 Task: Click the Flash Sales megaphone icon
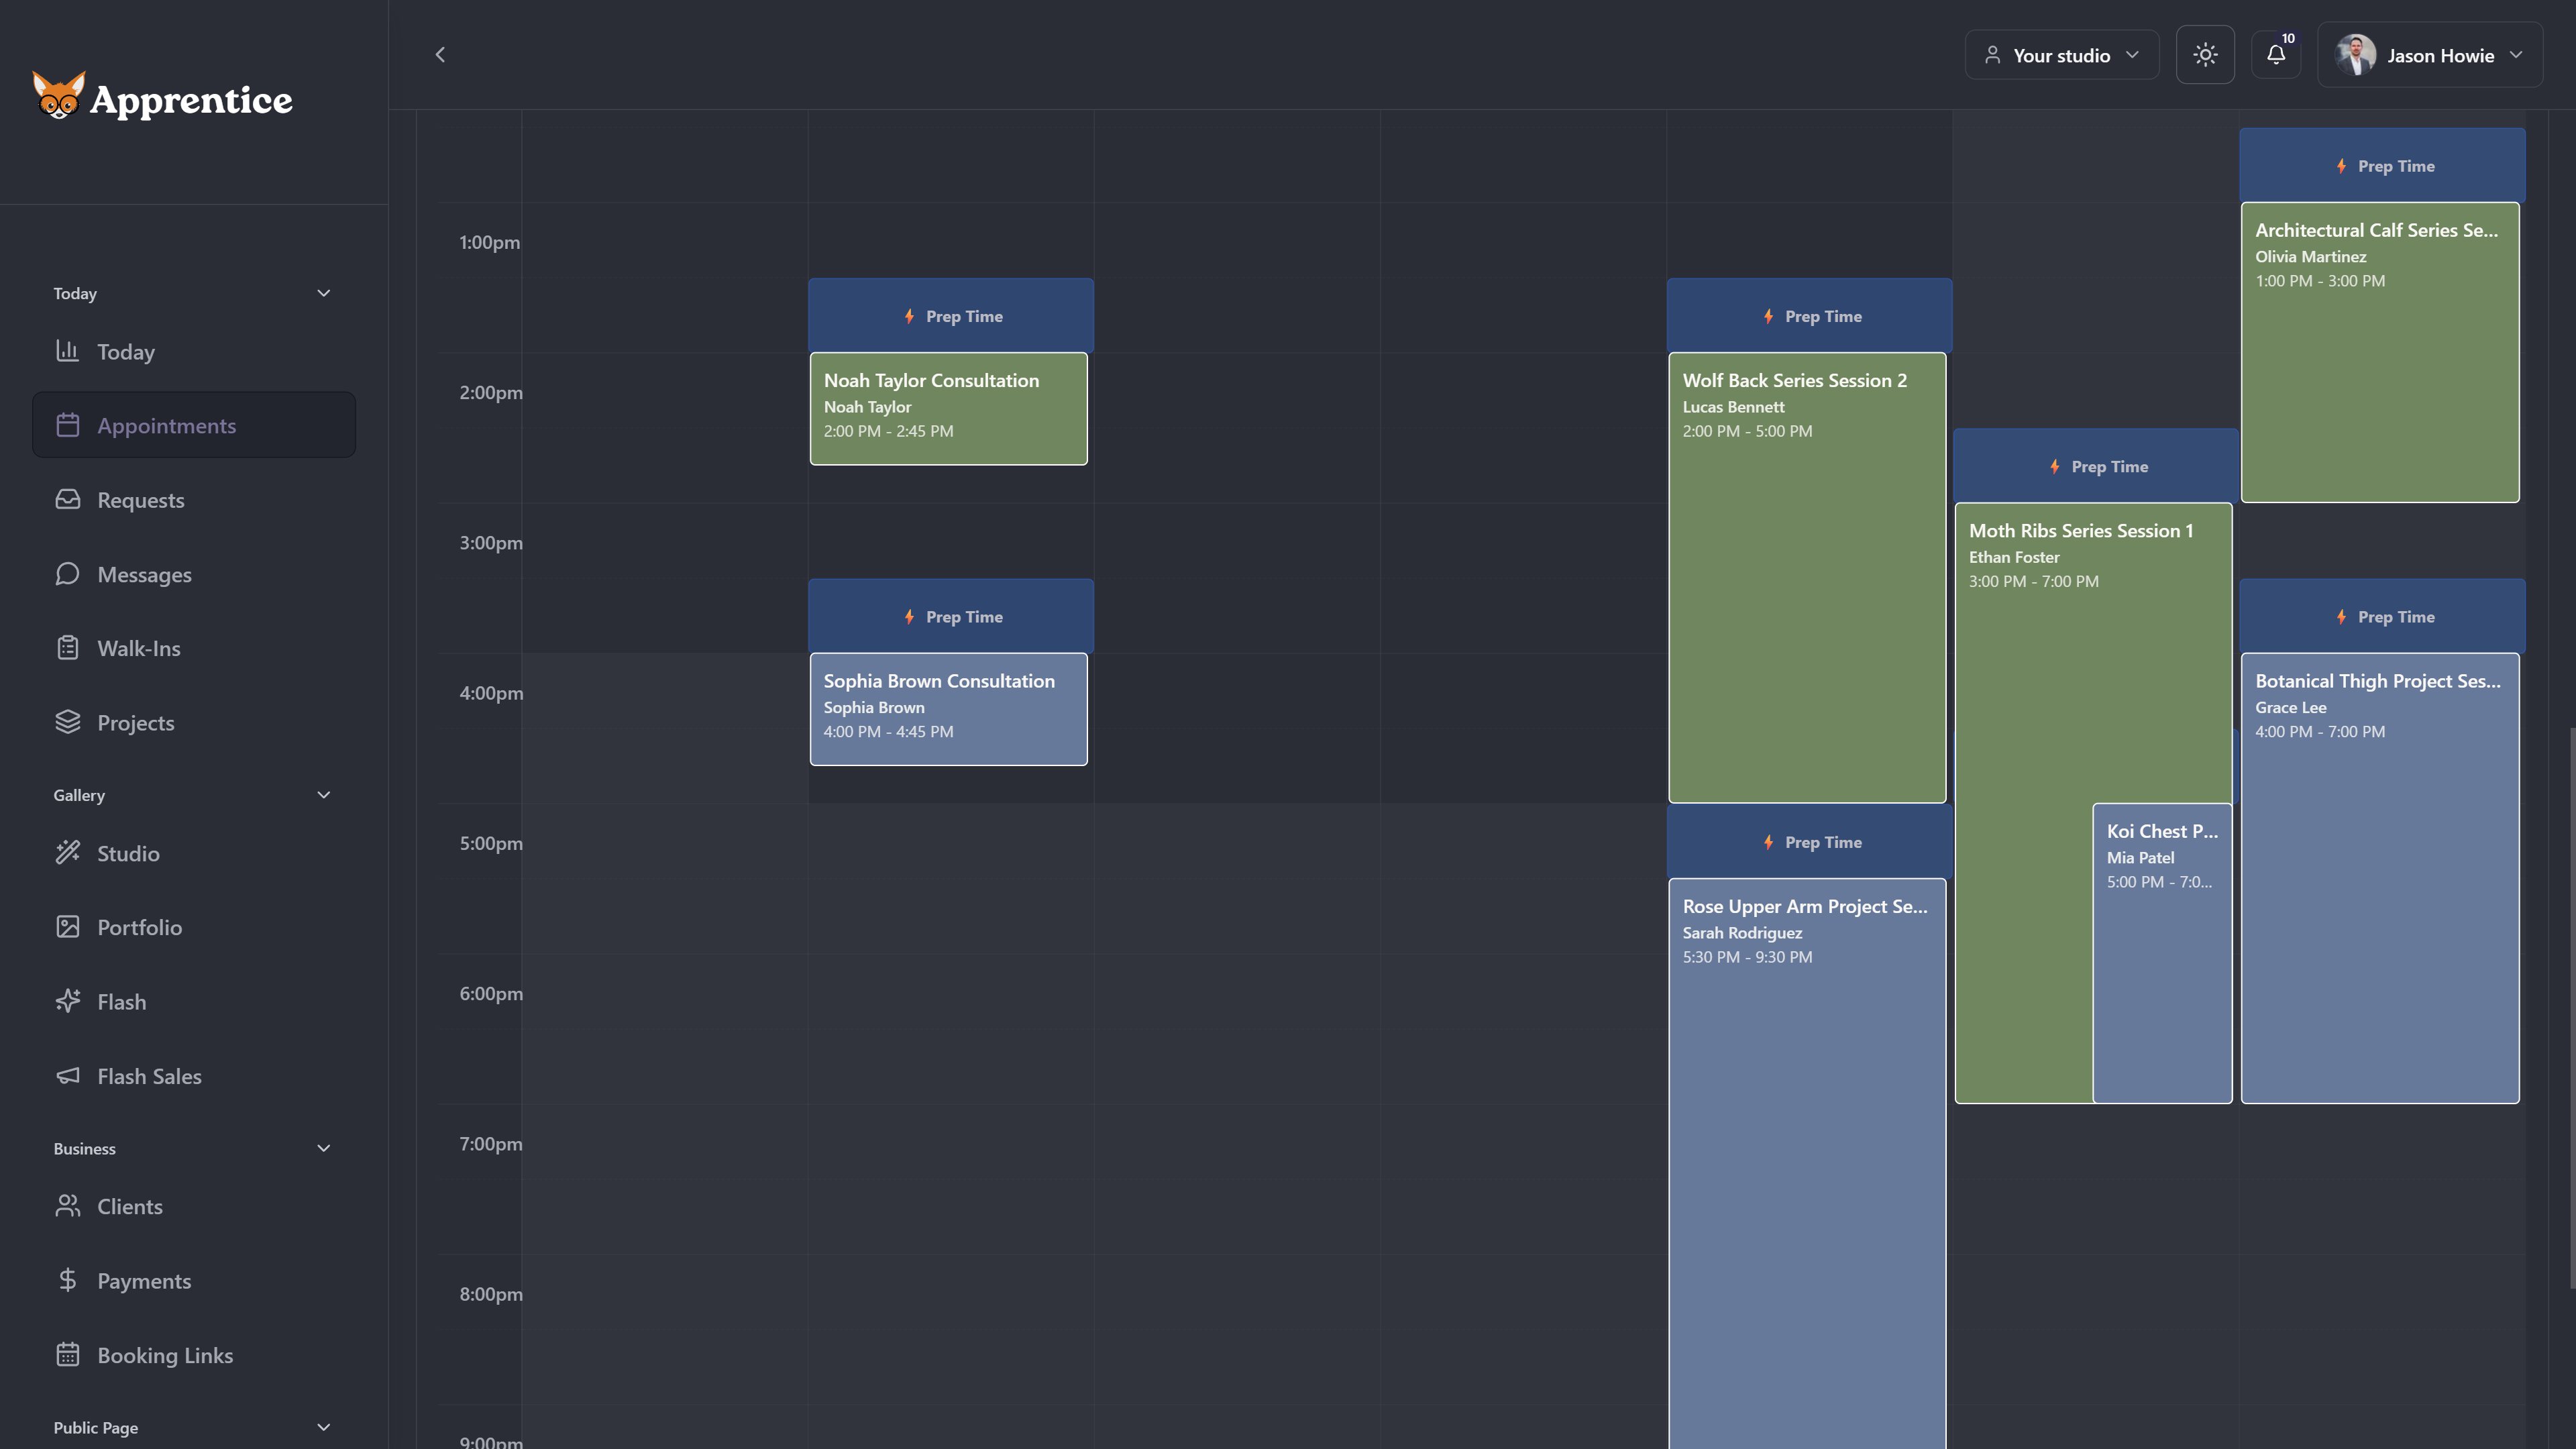(67, 1076)
